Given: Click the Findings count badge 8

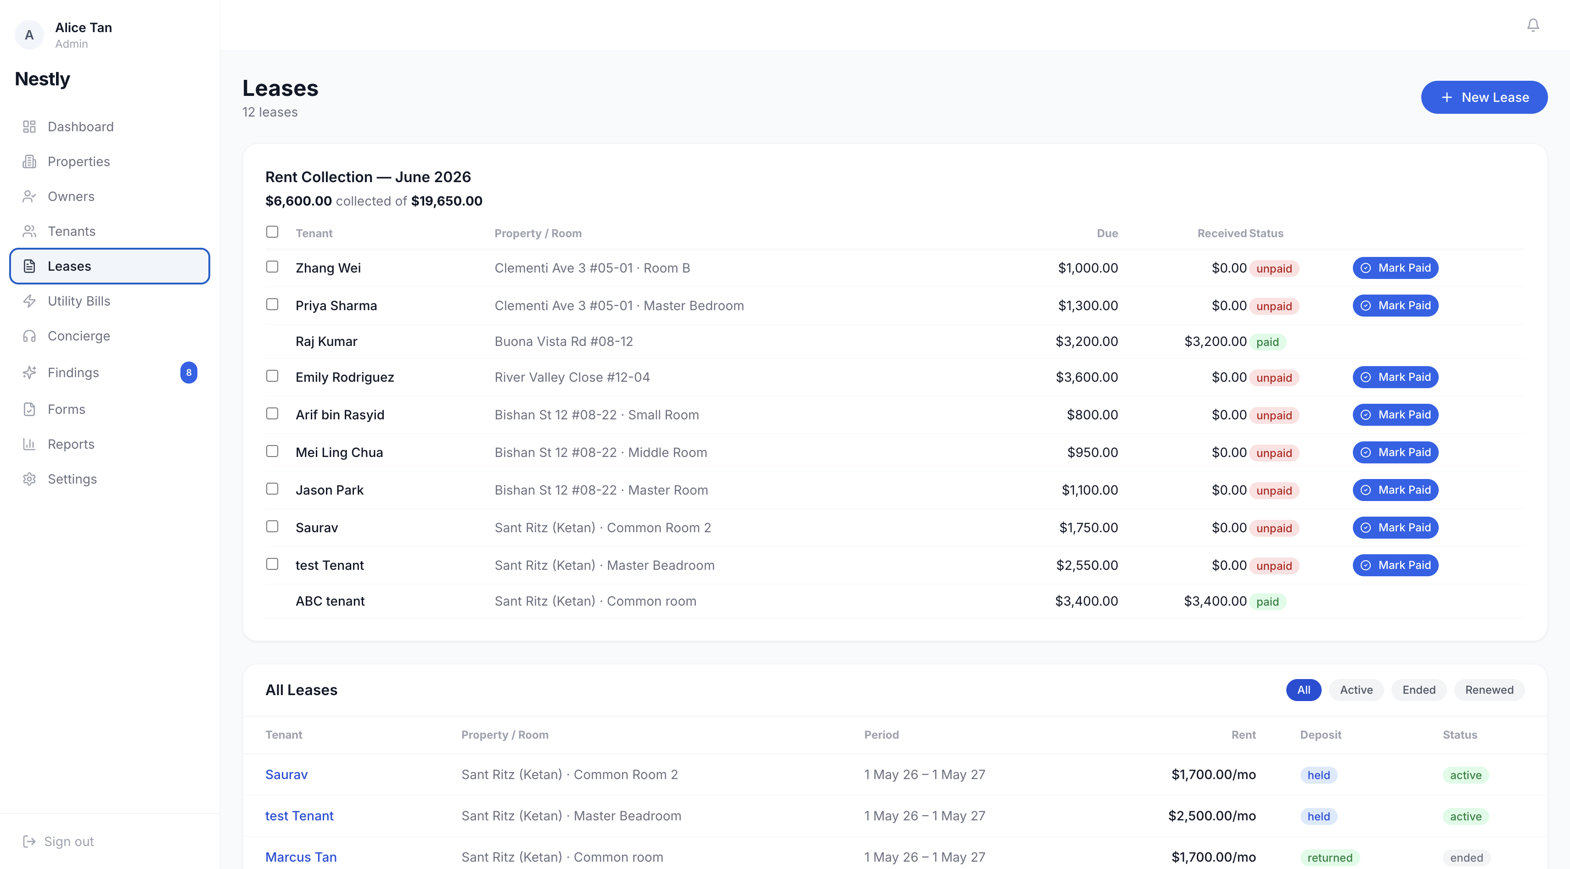Looking at the screenshot, I should 189,373.
